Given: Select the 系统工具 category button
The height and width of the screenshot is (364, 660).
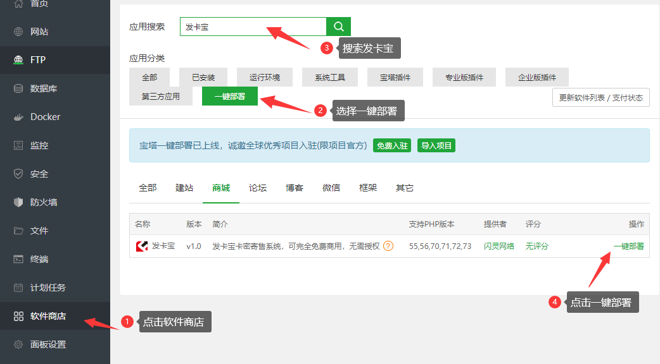Looking at the screenshot, I should (x=330, y=77).
